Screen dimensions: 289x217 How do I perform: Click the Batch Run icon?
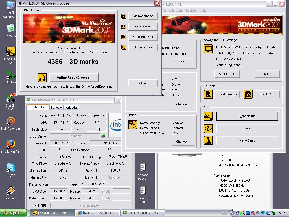248,94
